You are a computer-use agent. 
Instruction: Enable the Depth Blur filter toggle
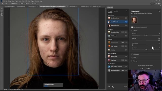pos(126,60)
